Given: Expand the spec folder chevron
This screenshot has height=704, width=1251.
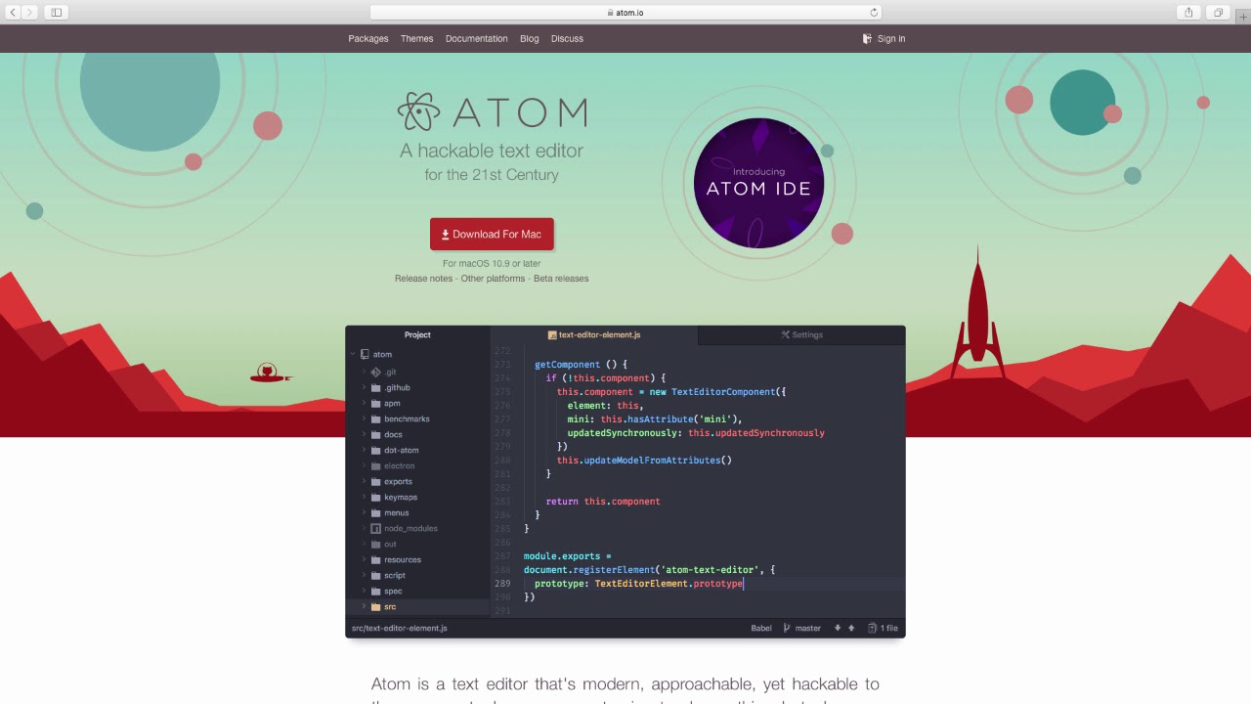Looking at the screenshot, I should click(x=364, y=591).
